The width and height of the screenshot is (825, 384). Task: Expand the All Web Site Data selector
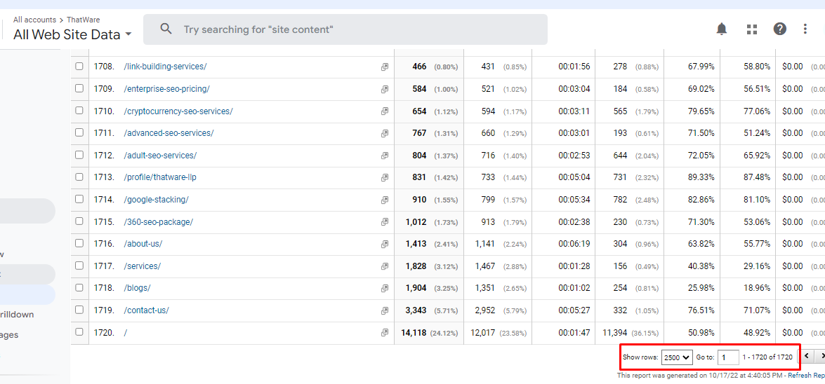(72, 34)
